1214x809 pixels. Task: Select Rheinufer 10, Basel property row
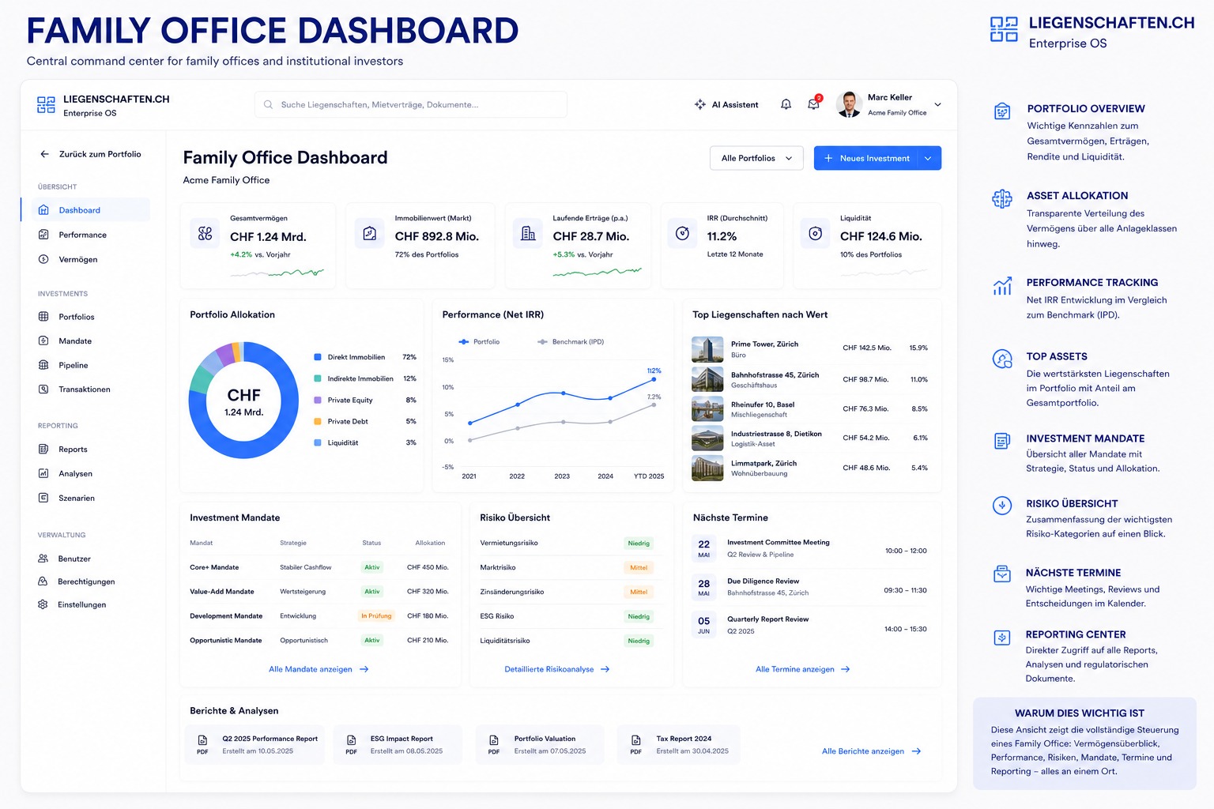coord(811,409)
